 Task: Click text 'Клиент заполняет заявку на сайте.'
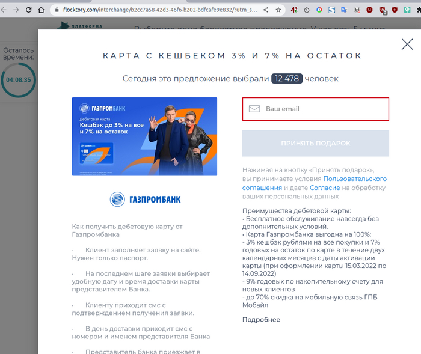tap(143, 250)
